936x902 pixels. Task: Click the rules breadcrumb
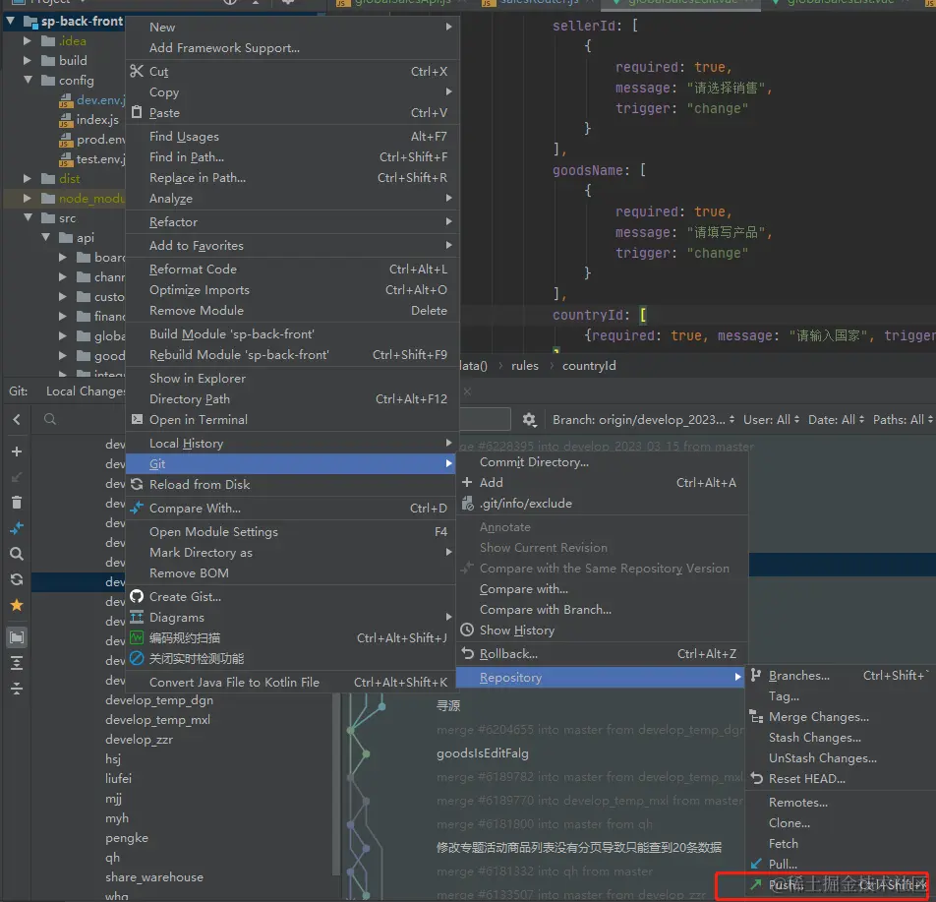coord(525,366)
